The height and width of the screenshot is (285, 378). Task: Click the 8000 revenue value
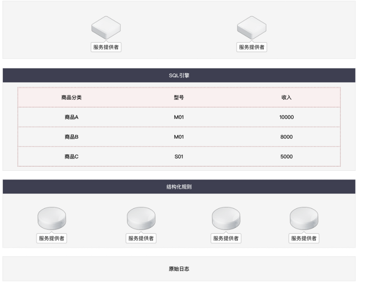[286, 137]
